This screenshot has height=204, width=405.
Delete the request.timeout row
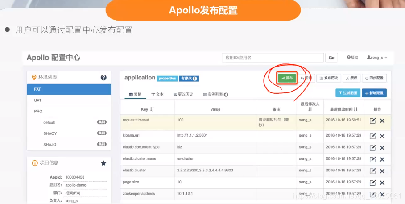[382, 121]
